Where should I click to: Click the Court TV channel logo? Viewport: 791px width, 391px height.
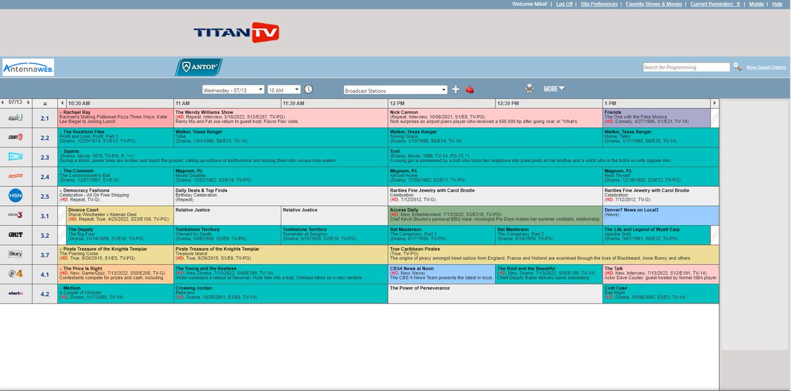tap(16, 137)
